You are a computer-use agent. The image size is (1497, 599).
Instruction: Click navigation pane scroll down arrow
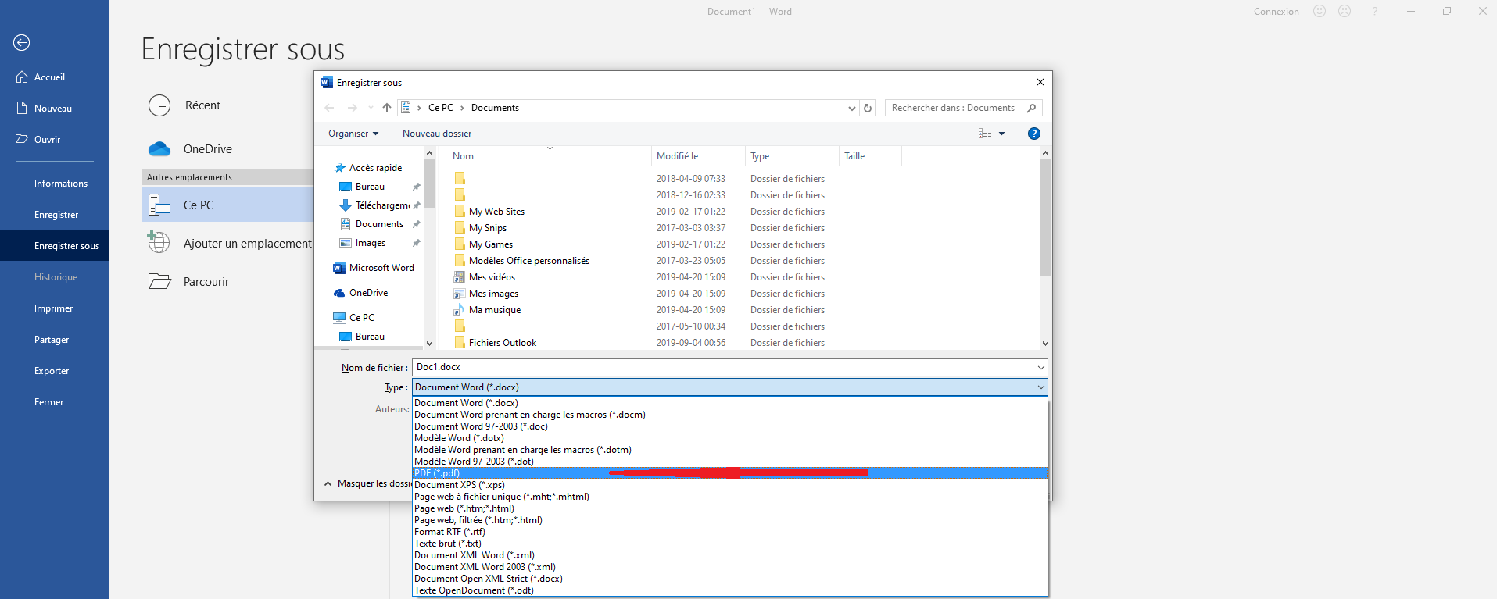click(429, 343)
